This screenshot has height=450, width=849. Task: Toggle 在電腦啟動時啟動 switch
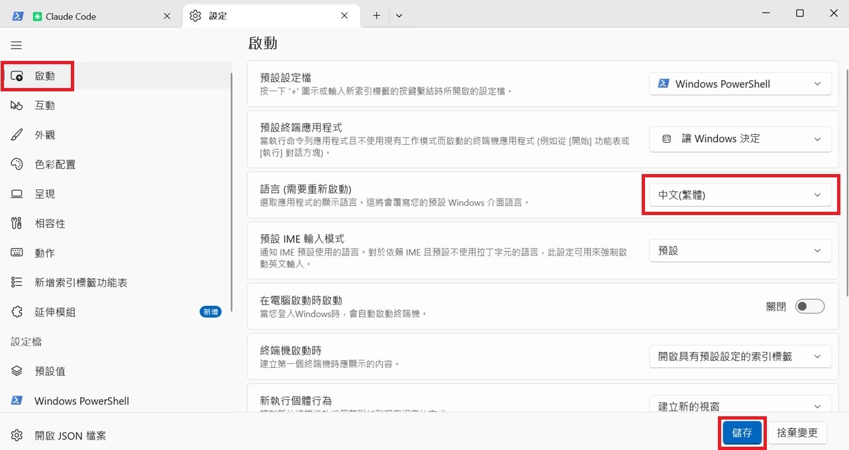810,306
